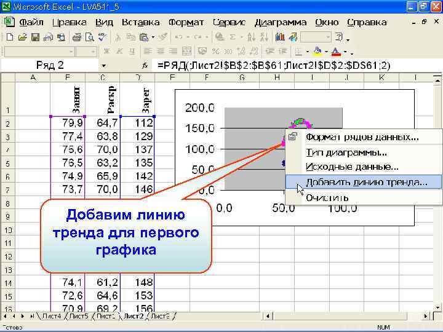Go to first sheet tab navigation arrow
443x332 pixels.
(x=6, y=316)
